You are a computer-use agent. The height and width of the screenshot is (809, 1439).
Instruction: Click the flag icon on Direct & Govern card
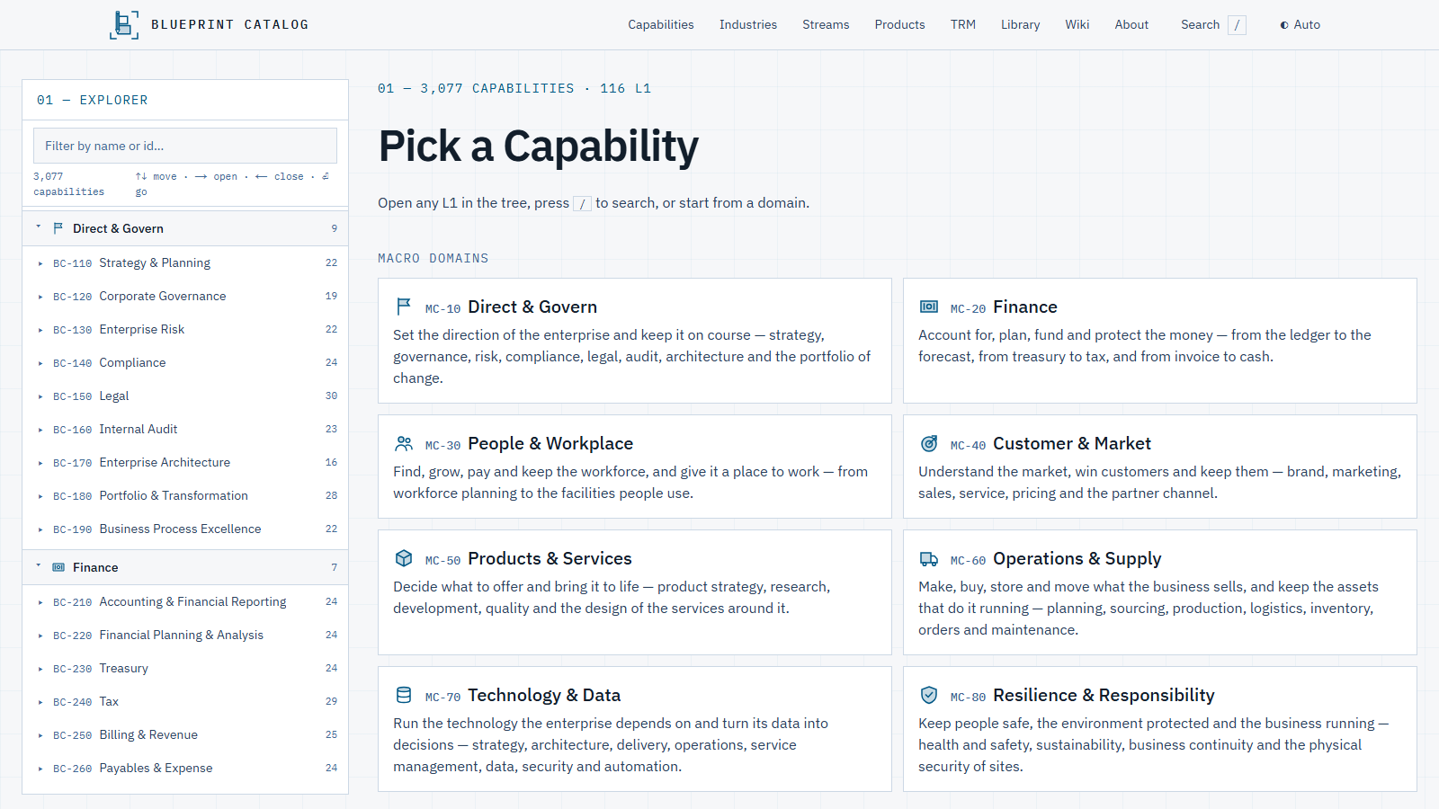(404, 307)
